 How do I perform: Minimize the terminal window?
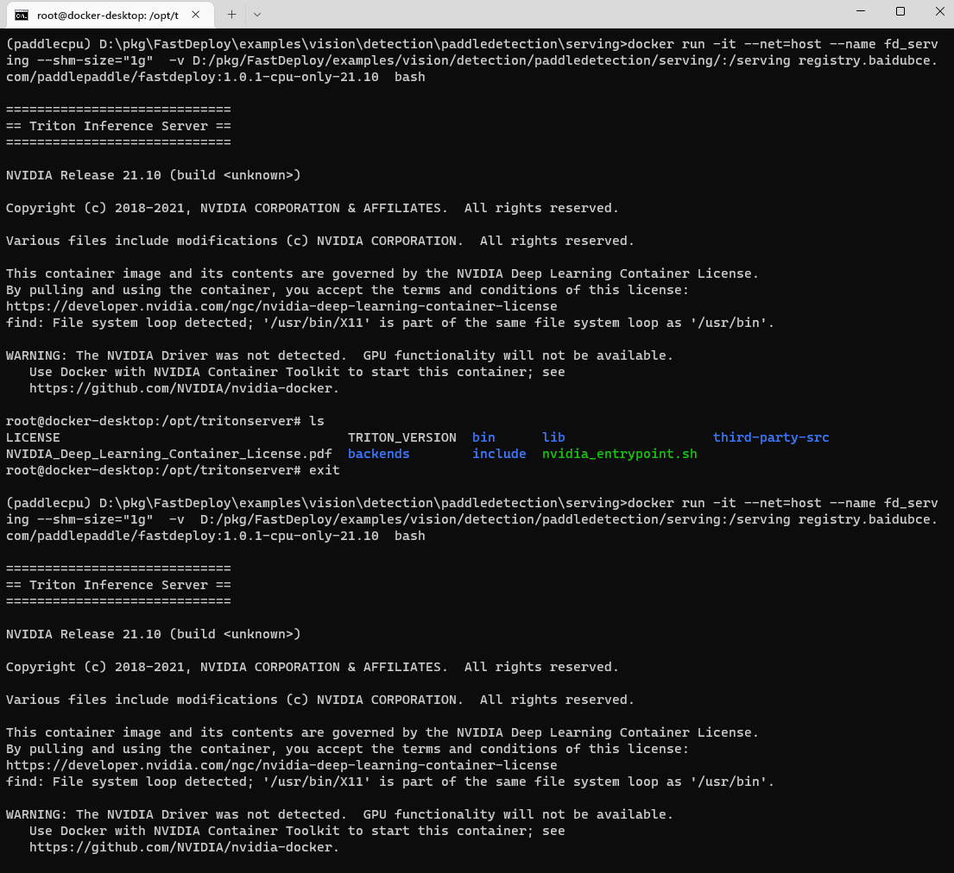pos(860,11)
